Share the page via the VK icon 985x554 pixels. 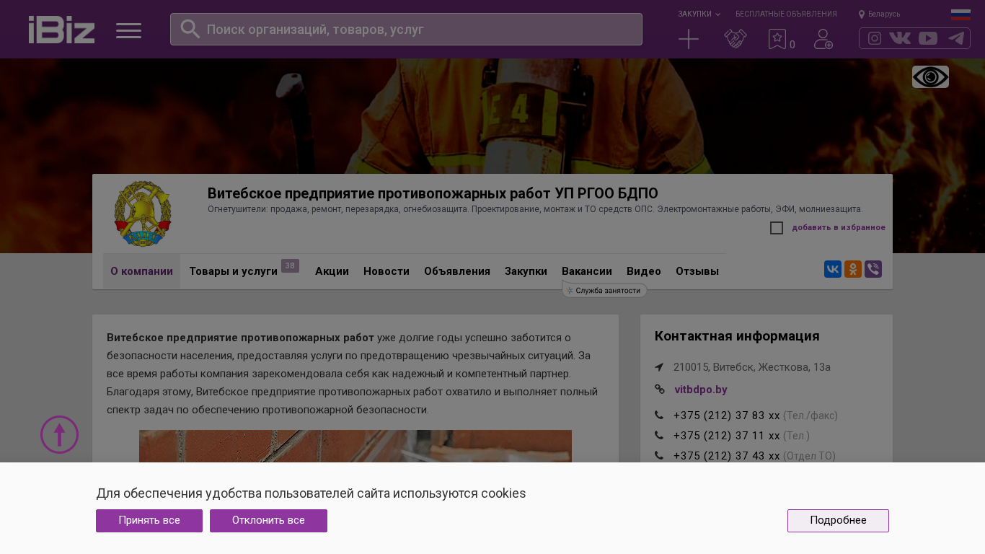point(833,269)
